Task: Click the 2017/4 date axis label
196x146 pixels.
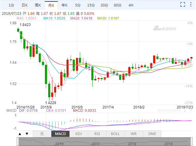Action: (x=108, y=107)
